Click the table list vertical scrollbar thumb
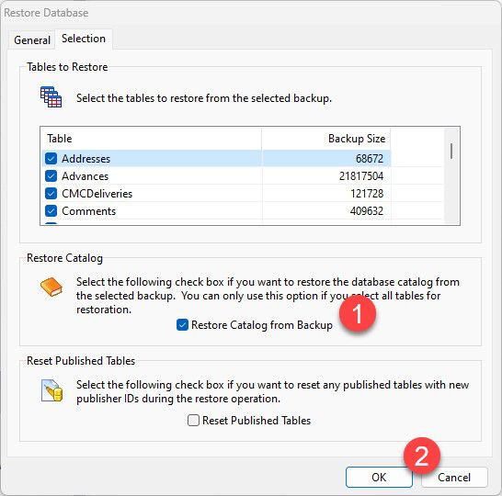This screenshot has height=496, width=502. (x=451, y=151)
